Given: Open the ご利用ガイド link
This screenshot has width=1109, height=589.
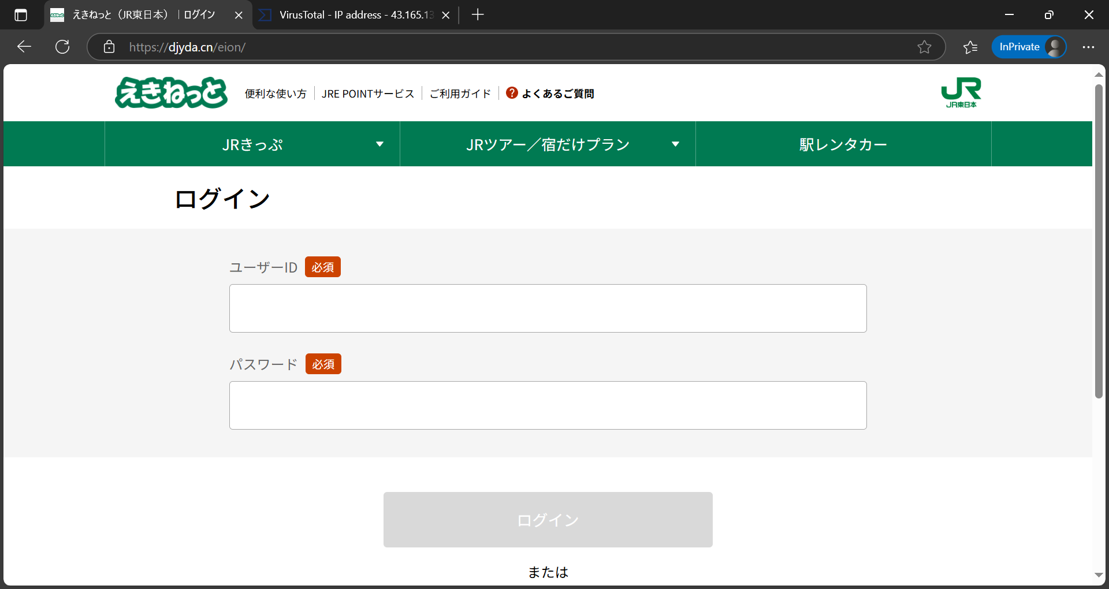Looking at the screenshot, I should (x=460, y=94).
